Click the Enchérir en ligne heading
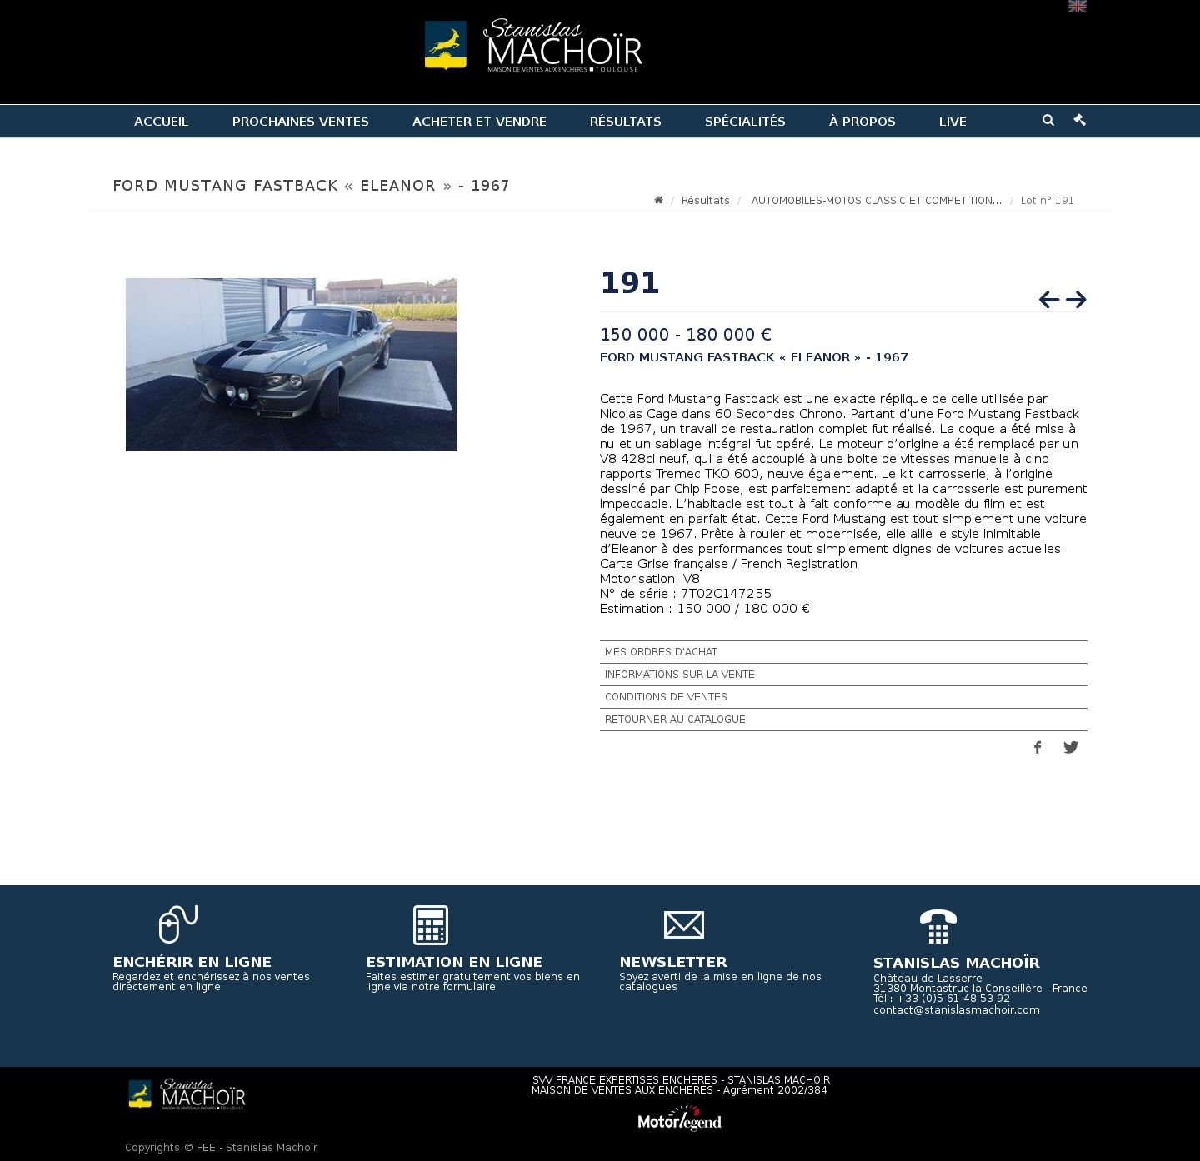Image resolution: width=1200 pixels, height=1161 pixels. coord(192,962)
